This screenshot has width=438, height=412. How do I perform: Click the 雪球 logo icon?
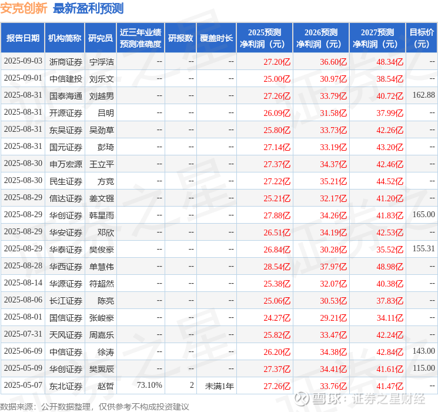click(302, 398)
